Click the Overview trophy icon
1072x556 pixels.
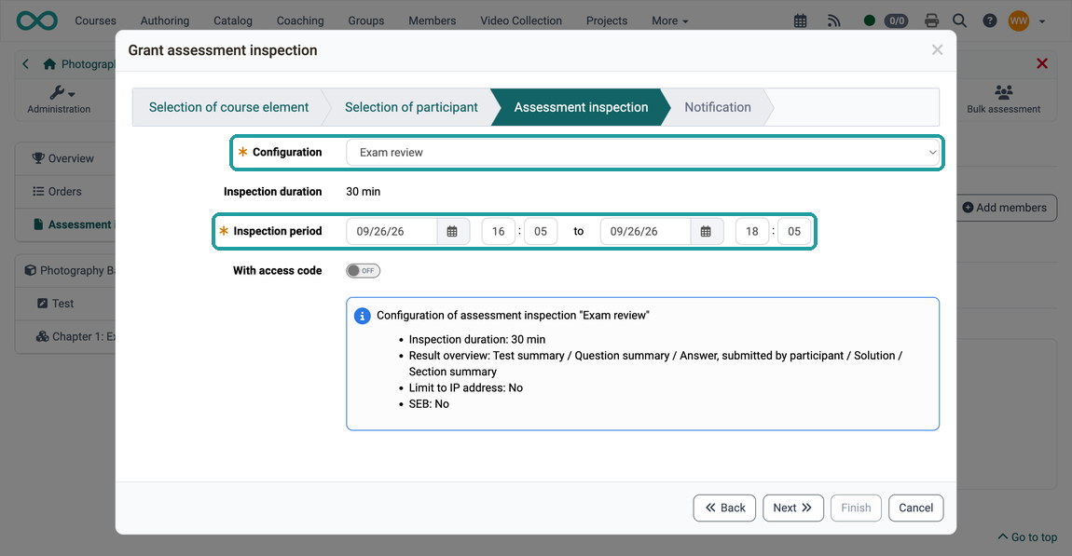pos(38,157)
